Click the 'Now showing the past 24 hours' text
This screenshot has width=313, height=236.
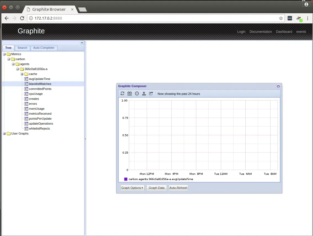point(179,94)
